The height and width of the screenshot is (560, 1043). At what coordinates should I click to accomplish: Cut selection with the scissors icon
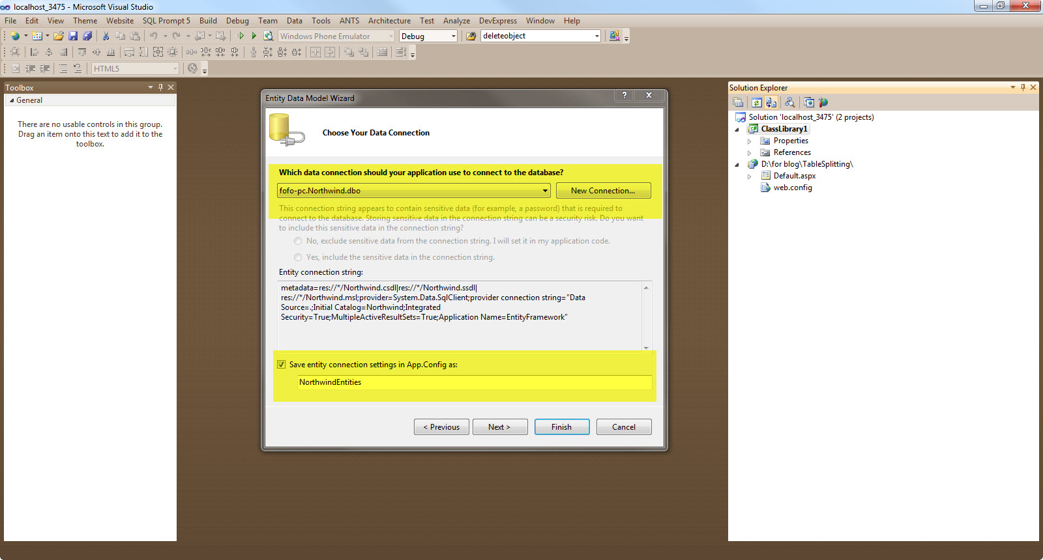click(x=106, y=36)
